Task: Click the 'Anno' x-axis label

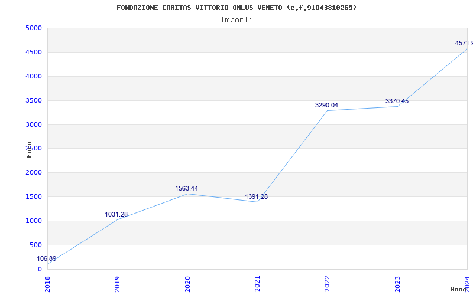Action: [x=459, y=289]
